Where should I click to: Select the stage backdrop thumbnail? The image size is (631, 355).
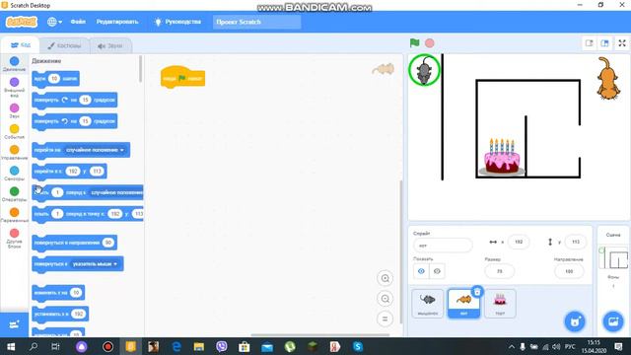pyautogui.click(x=613, y=258)
